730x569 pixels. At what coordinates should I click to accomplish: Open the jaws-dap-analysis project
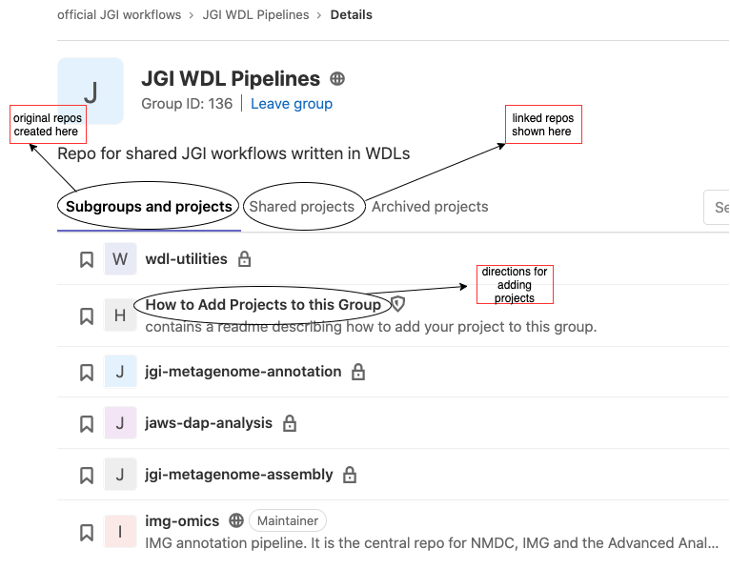209,423
